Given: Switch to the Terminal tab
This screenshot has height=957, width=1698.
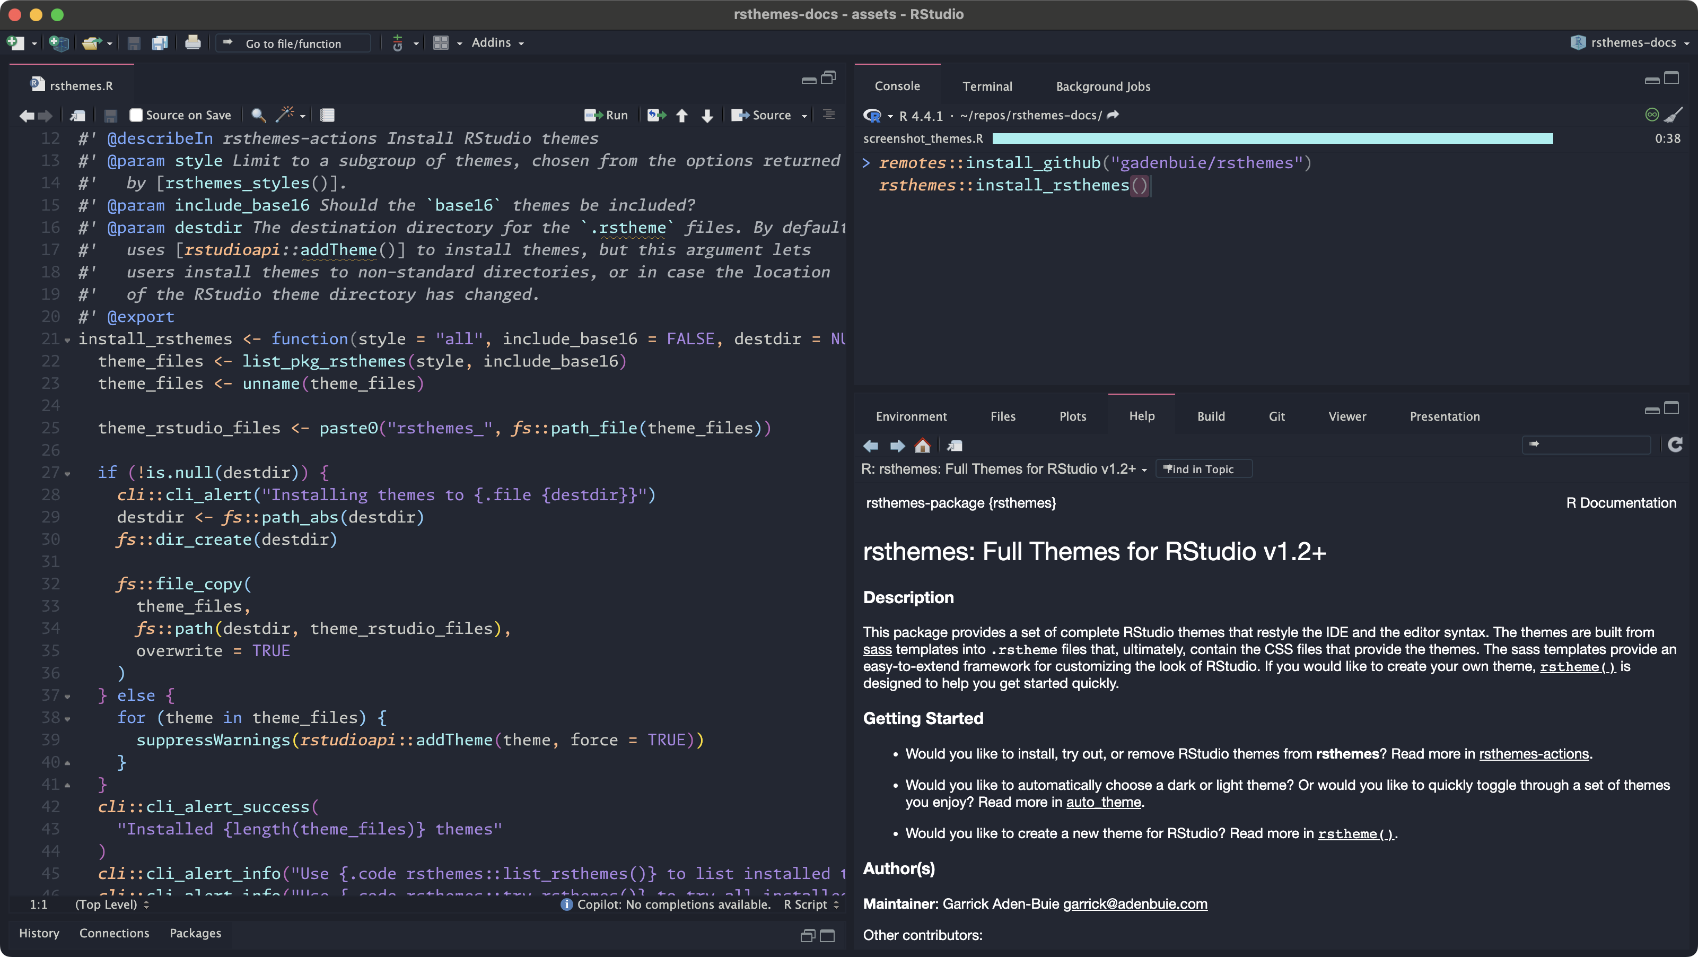Looking at the screenshot, I should tap(987, 86).
